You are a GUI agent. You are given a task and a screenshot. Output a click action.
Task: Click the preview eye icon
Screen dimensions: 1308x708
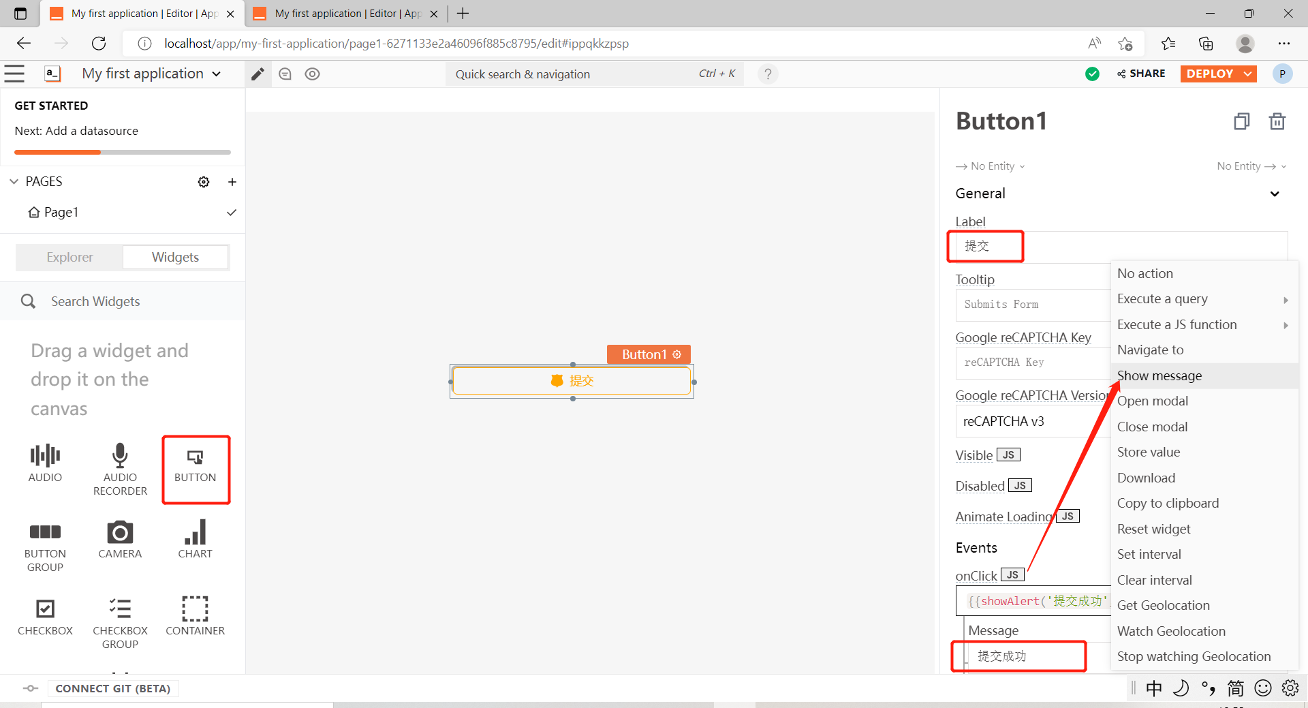coord(312,74)
